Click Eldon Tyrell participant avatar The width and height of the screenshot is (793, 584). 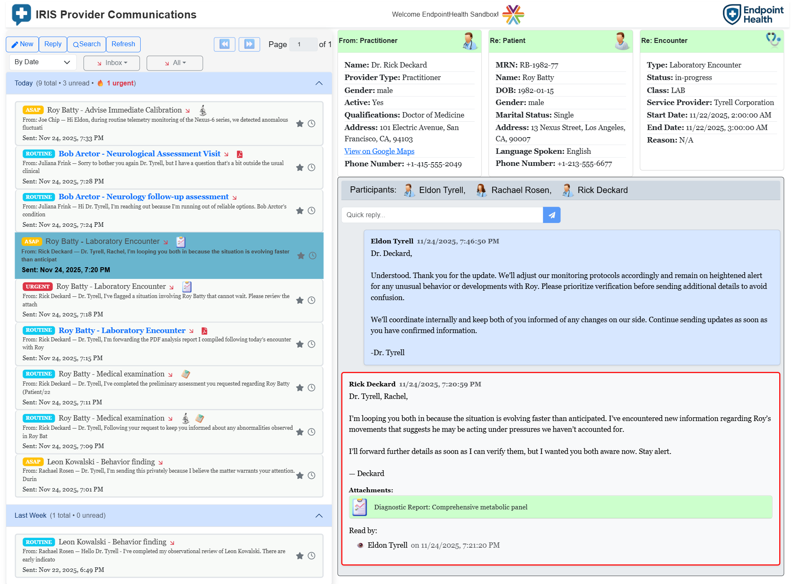coord(409,190)
